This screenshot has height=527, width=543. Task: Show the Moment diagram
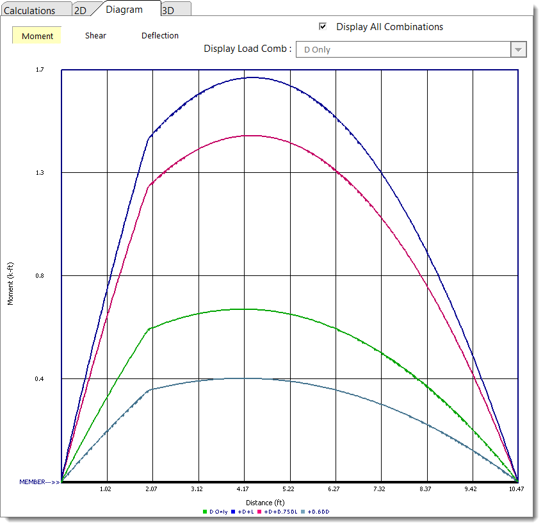[x=37, y=36]
